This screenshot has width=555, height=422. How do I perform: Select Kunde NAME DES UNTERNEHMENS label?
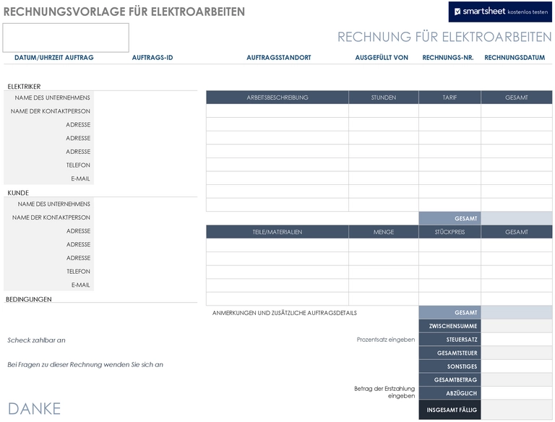[x=53, y=204]
